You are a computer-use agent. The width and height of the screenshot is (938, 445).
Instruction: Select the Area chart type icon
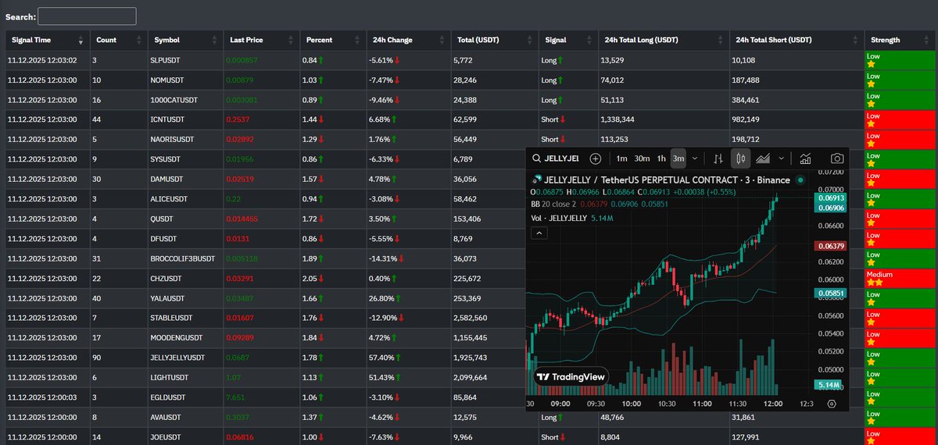763,158
